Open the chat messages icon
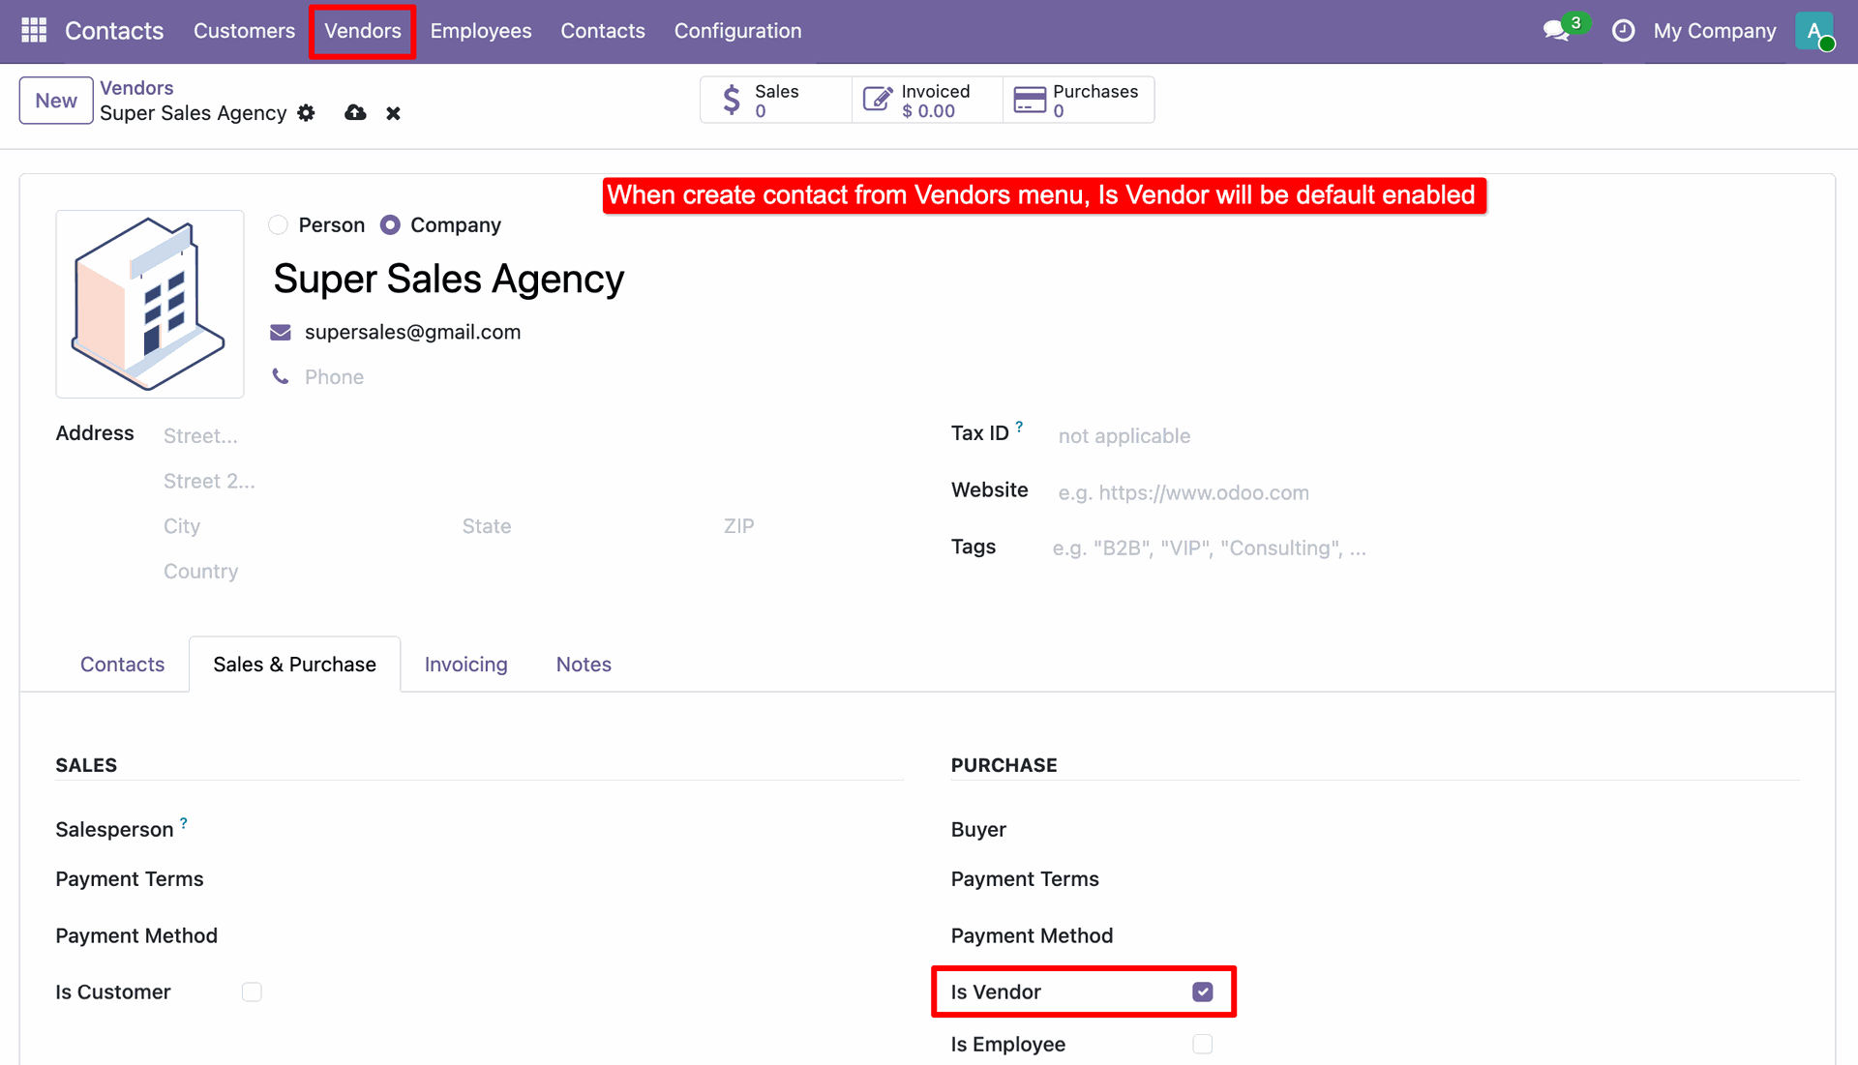 [x=1556, y=31]
